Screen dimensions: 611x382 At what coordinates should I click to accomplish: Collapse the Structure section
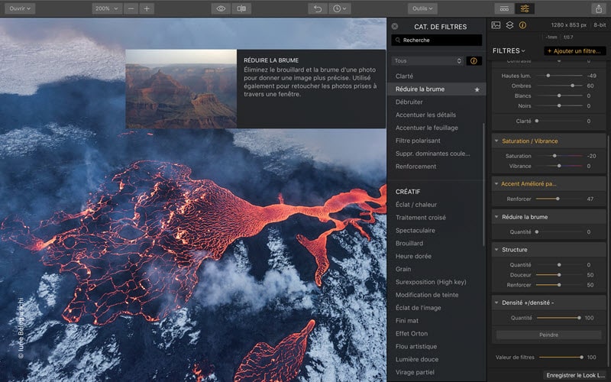(496, 250)
